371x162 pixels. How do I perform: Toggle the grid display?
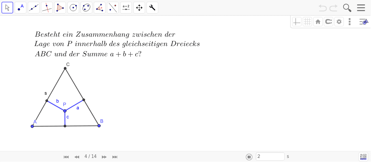(307, 22)
